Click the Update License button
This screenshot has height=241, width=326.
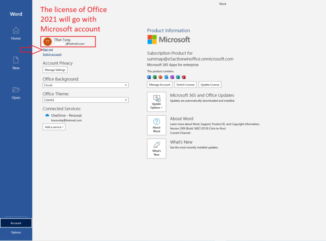pos(210,85)
